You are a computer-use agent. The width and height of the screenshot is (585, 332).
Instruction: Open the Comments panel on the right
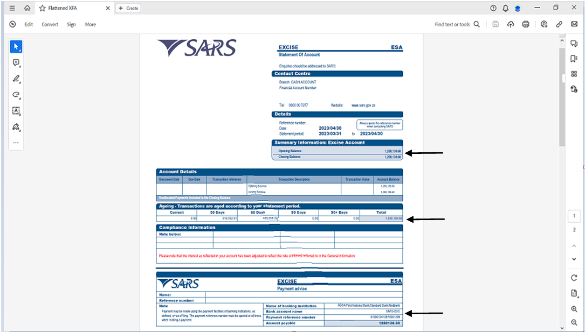(574, 44)
